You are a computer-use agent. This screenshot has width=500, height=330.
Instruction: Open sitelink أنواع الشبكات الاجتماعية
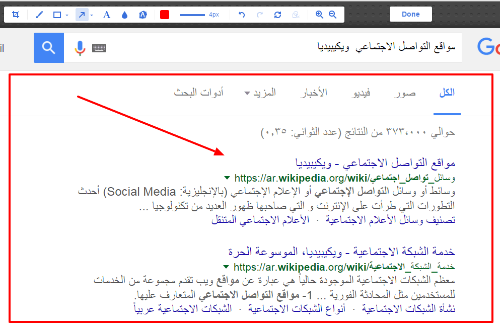coord(297,309)
